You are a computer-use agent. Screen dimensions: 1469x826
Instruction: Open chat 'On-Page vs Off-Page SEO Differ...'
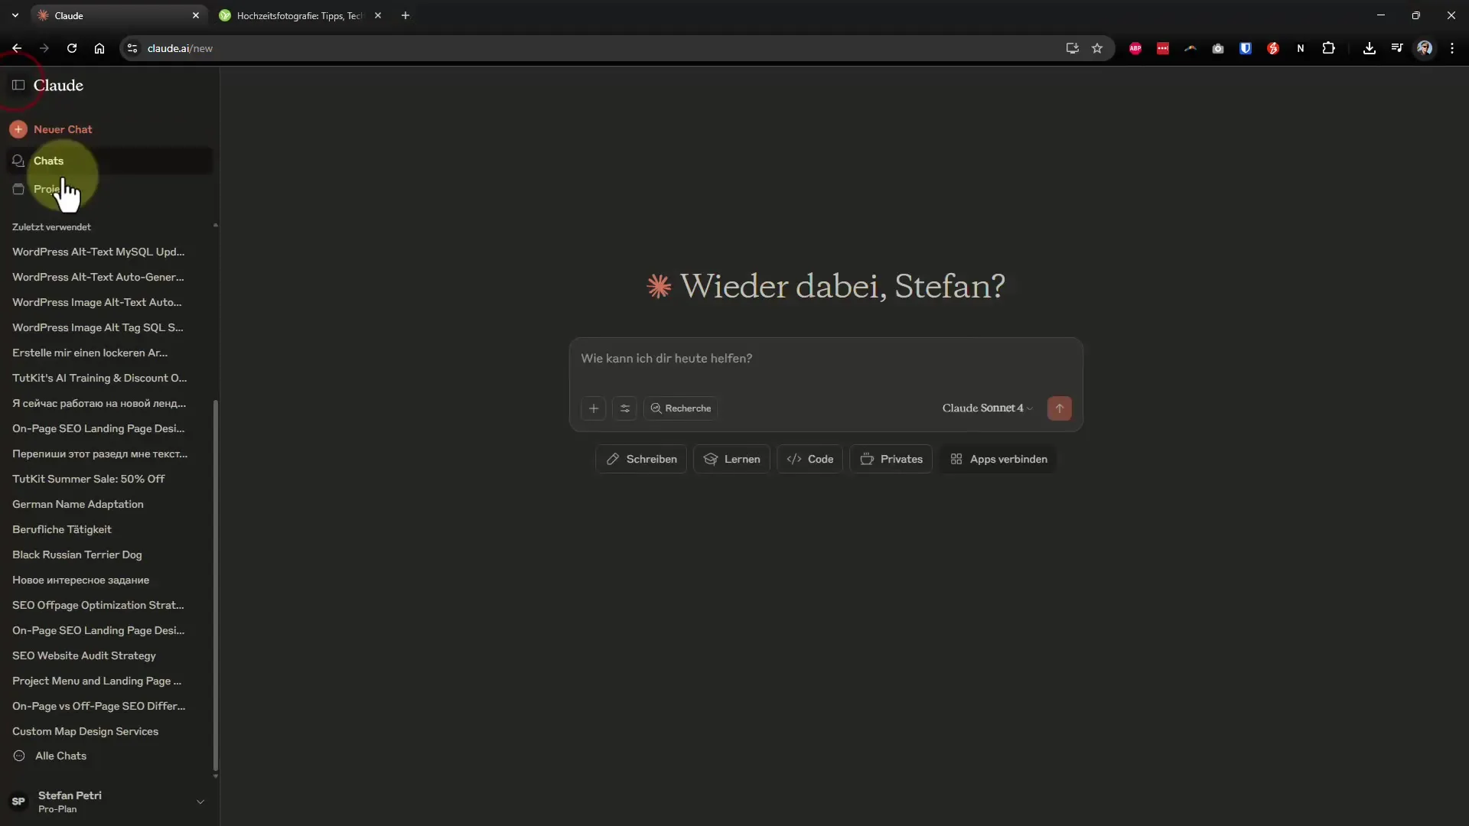[99, 706]
